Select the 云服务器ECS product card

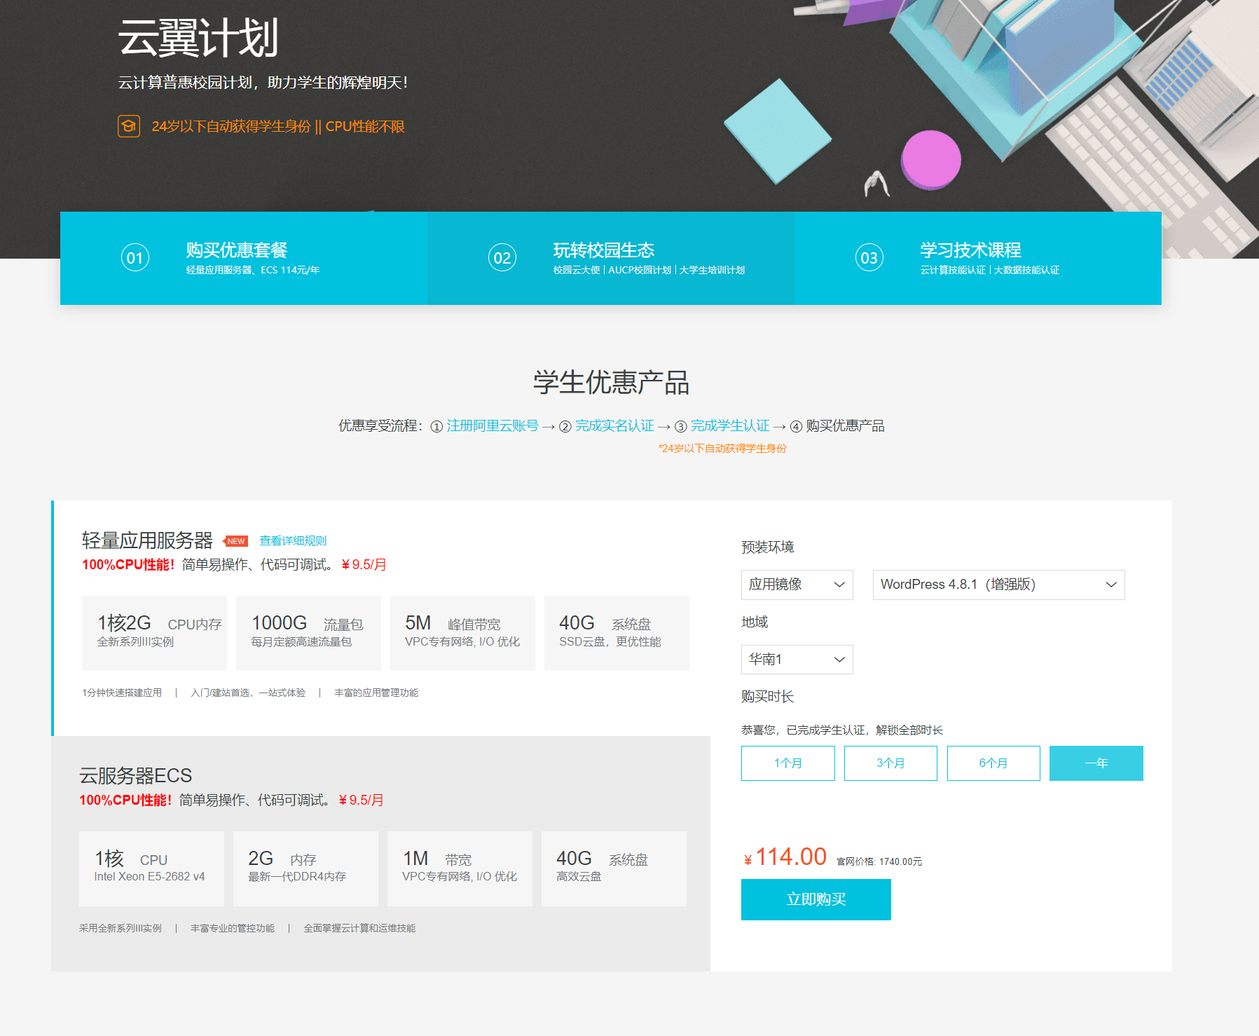tap(381, 853)
